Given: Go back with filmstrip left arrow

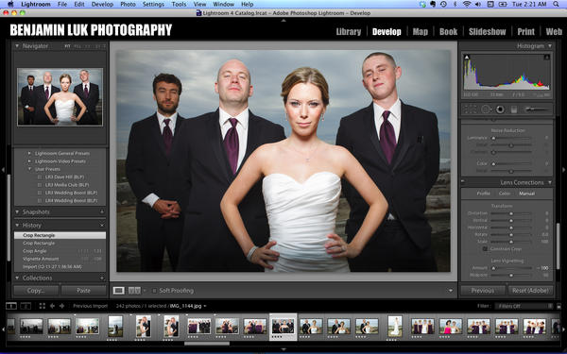Looking at the screenshot, I should pyautogui.click(x=52, y=306).
